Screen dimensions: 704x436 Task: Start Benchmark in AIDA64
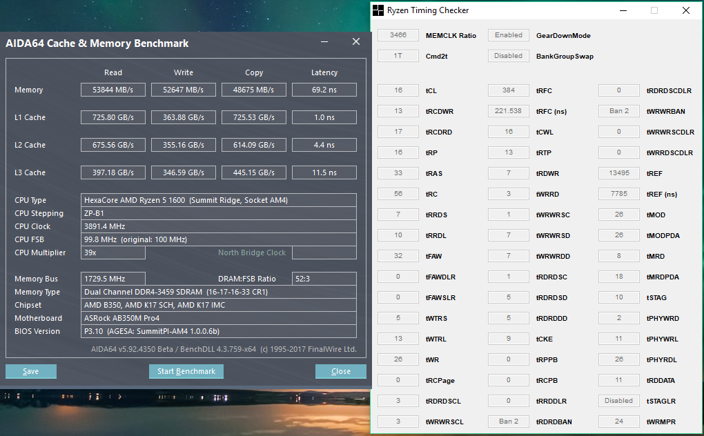186,371
